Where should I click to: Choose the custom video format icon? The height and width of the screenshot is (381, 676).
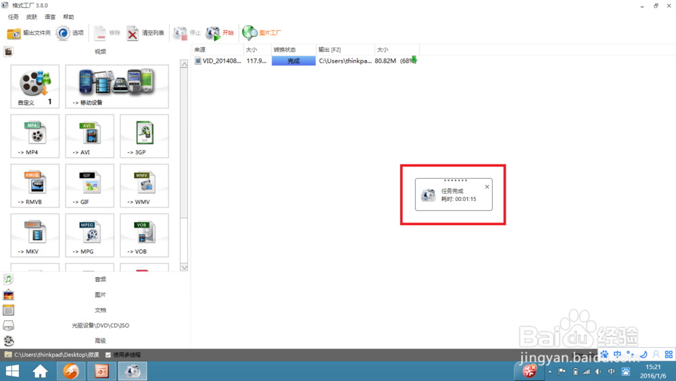[35, 86]
